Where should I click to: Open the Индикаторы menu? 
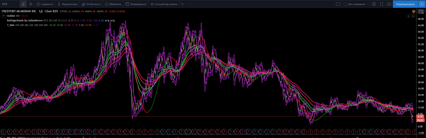[67, 4]
